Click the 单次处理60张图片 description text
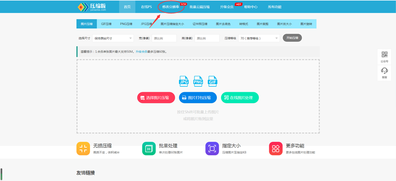396x181 pixels. (x=171, y=152)
